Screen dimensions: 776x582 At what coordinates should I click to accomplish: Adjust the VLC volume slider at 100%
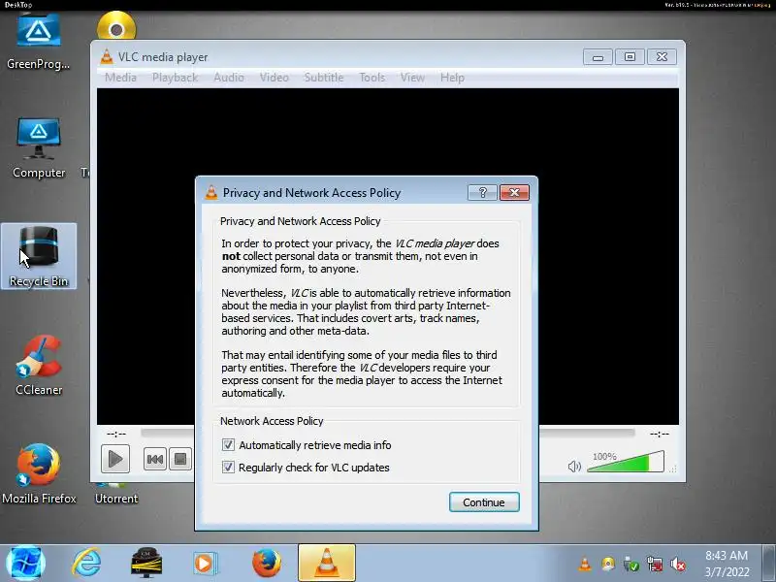coord(626,462)
